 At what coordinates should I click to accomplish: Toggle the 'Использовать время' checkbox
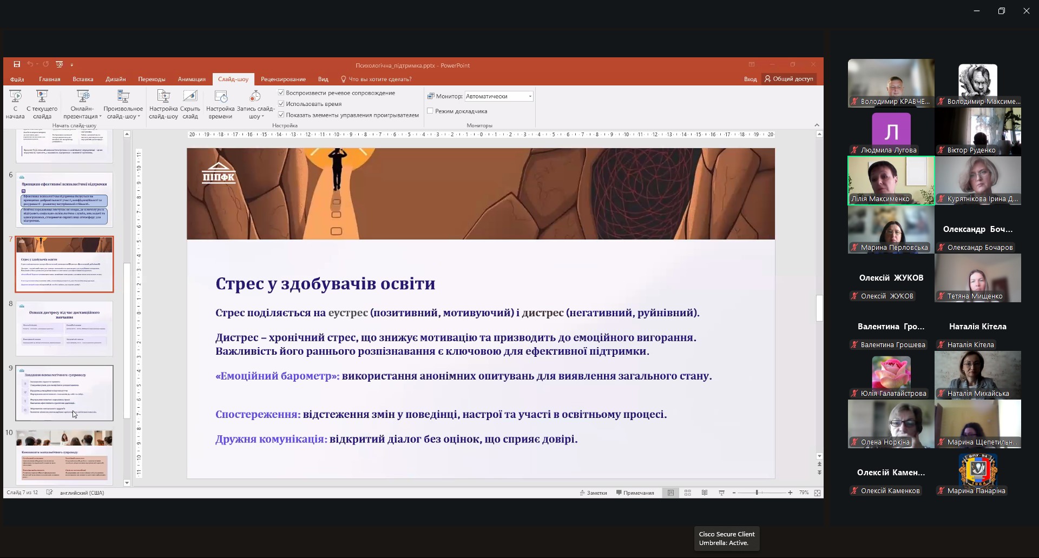pos(281,104)
